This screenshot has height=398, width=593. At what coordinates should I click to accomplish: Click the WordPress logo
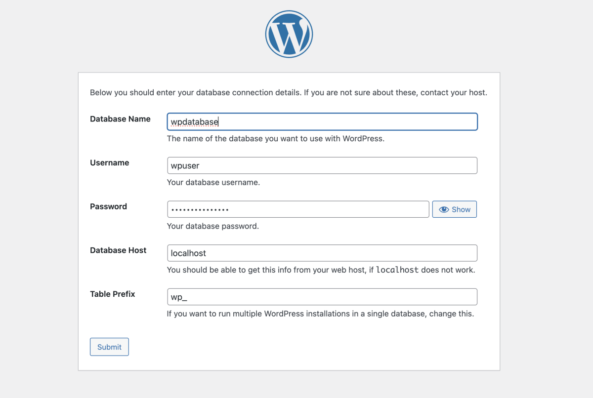(289, 34)
